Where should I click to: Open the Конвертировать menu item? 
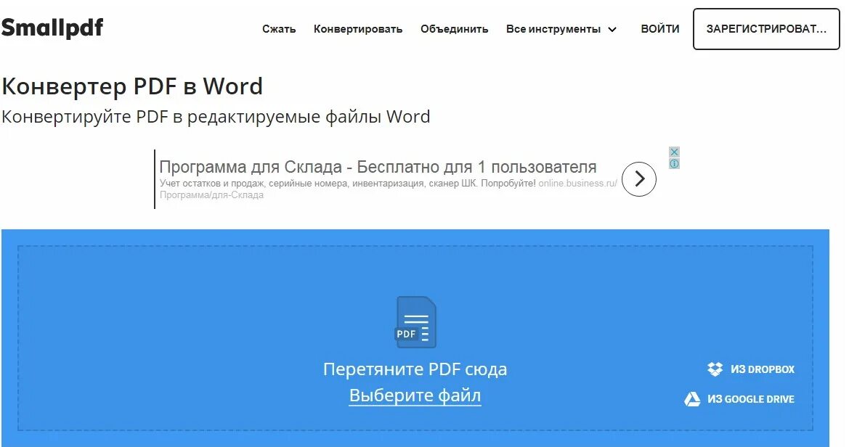358,29
